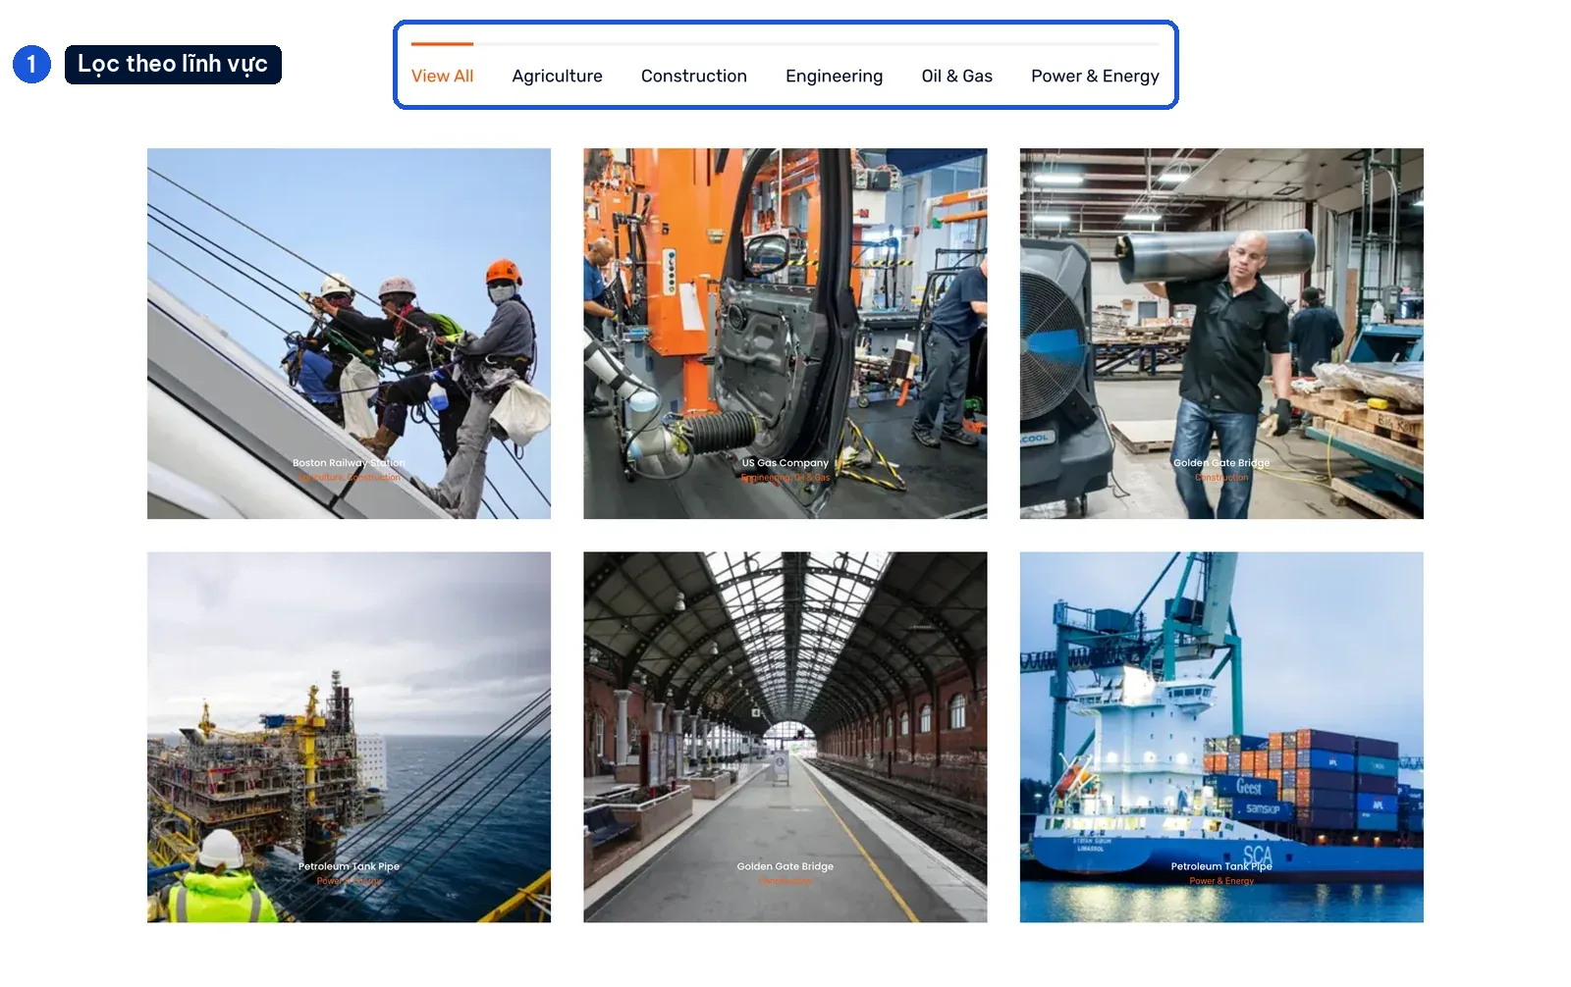The image size is (1571, 987).
Task: Follow the "Agriculture, Construction" category link
Action: point(349,478)
